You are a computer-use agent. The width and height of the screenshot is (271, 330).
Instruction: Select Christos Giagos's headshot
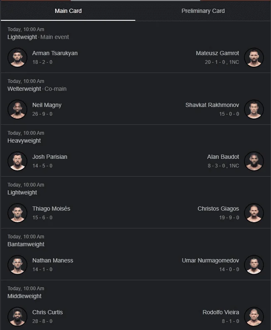point(254,213)
